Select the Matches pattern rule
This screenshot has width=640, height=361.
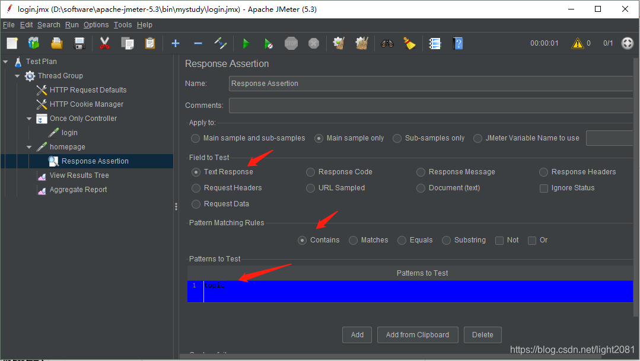(354, 241)
